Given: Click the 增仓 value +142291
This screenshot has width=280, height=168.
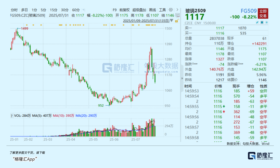Looking at the screenshot, I should (259, 44).
